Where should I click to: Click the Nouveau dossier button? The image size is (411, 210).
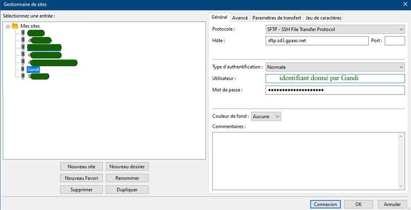point(127,166)
